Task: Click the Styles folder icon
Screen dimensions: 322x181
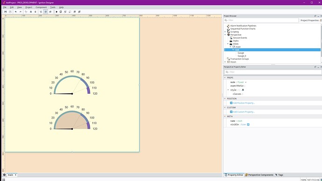Action: click(x=231, y=41)
